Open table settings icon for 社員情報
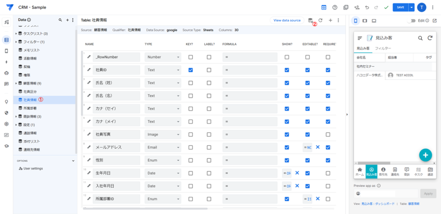This screenshot has width=441, height=214. tap(311, 20)
